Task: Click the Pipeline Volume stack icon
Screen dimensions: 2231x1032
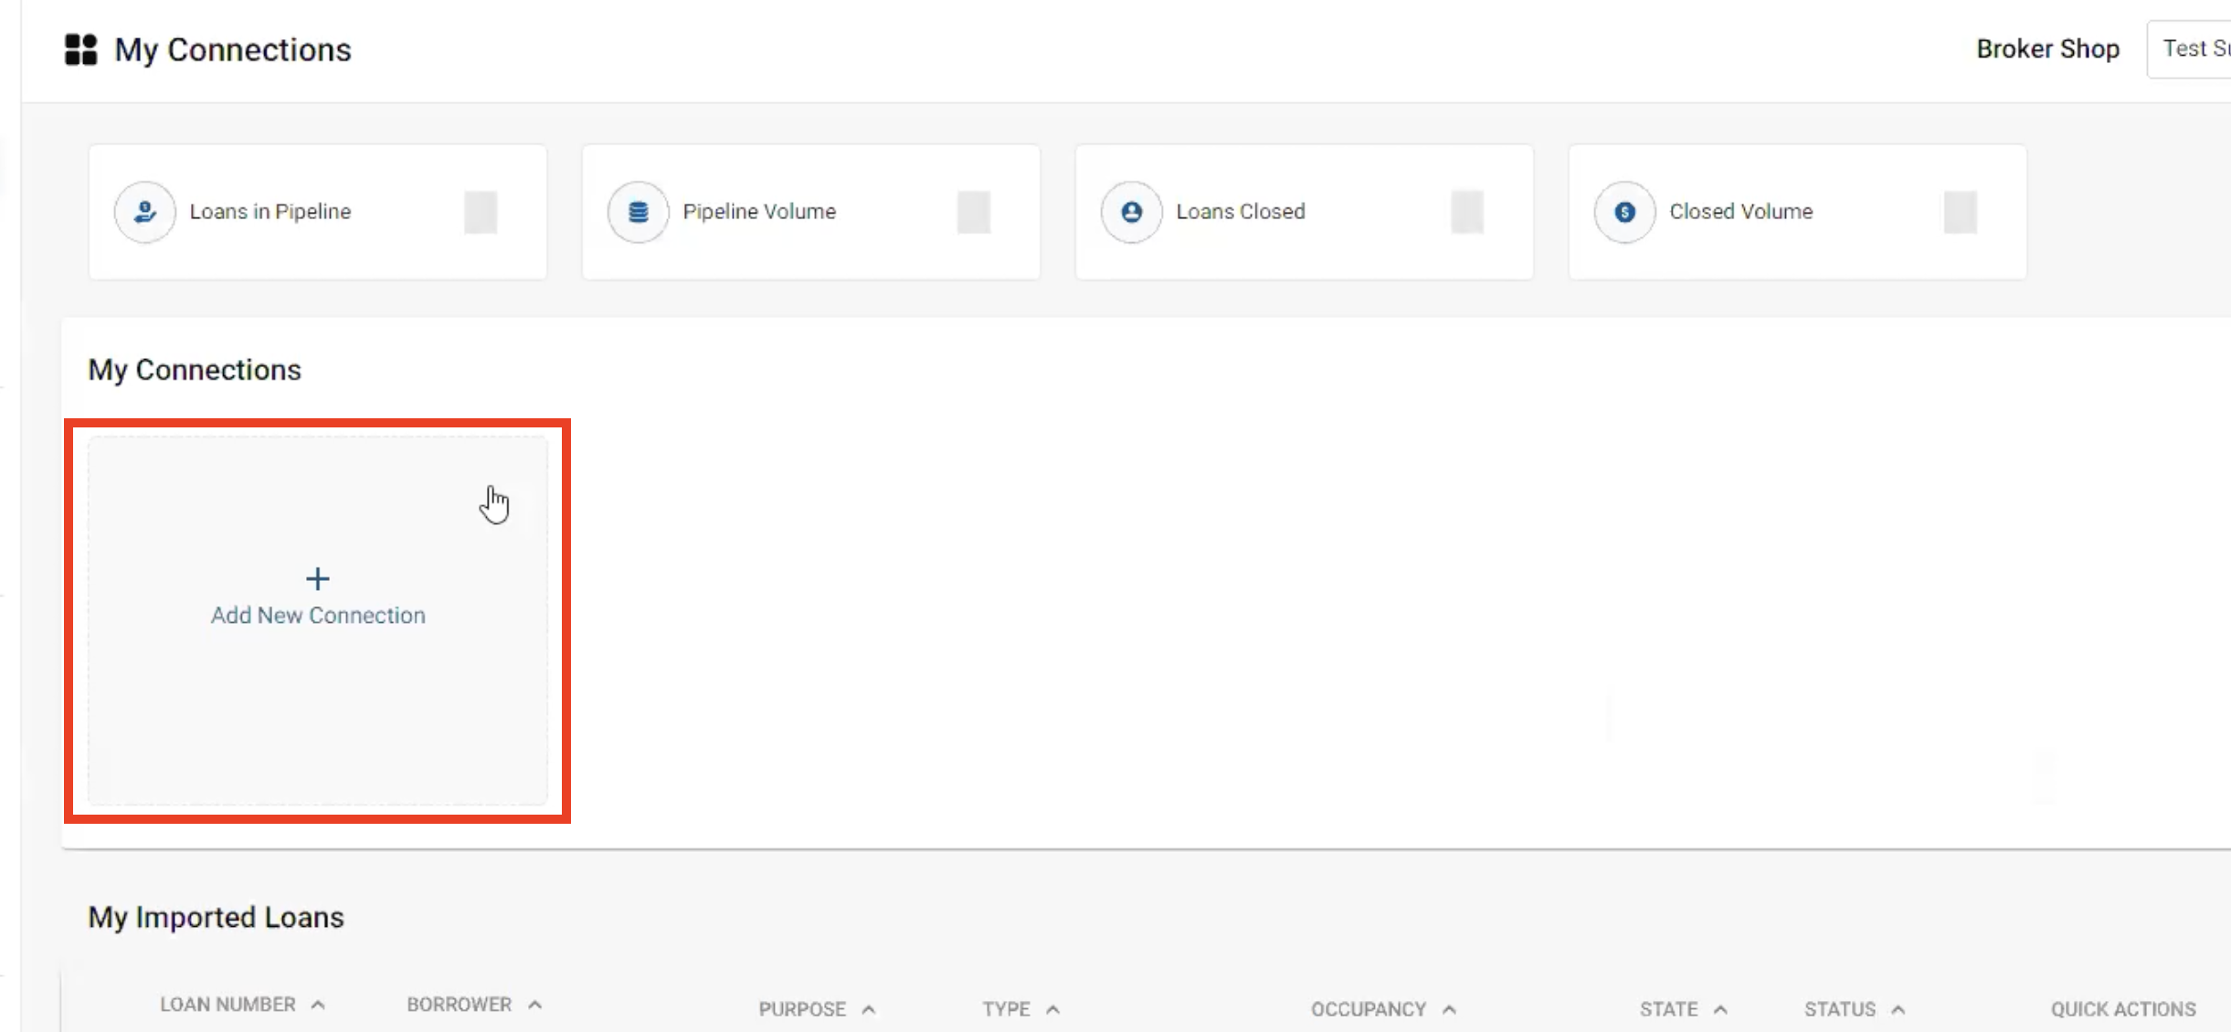Action: [x=638, y=212]
